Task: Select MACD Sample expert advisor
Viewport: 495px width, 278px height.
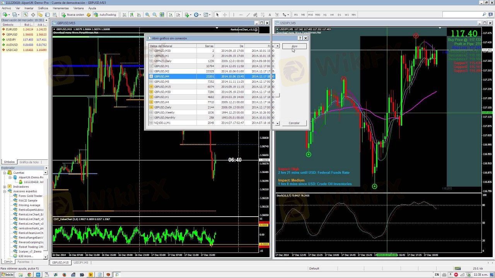Action: pyautogui.click(x=28, y=200)
